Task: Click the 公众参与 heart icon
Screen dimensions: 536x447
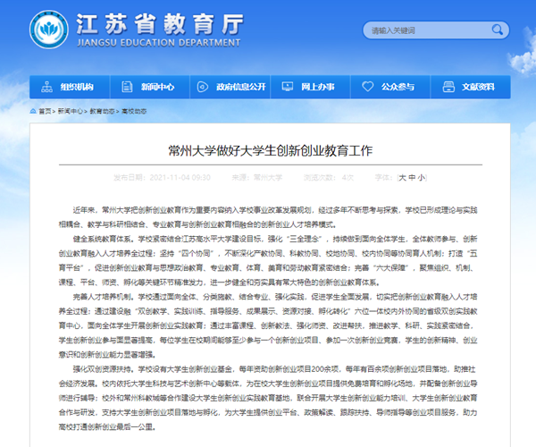Action: pyautogui.click(x=369, y=87)
